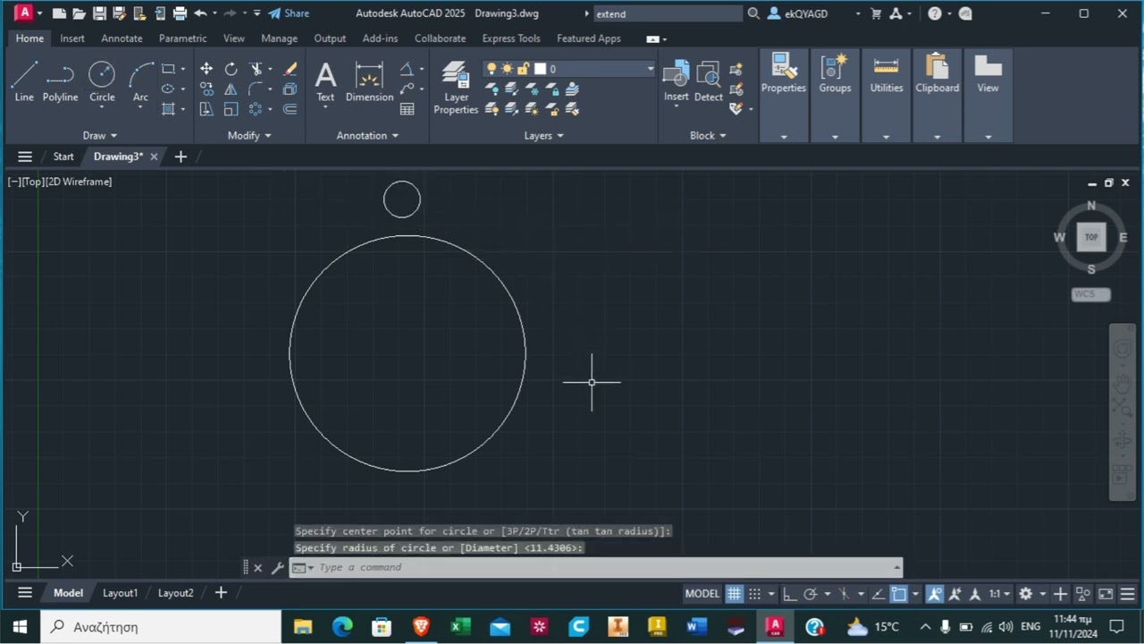Click the MODEL space button

pos(702,593)
